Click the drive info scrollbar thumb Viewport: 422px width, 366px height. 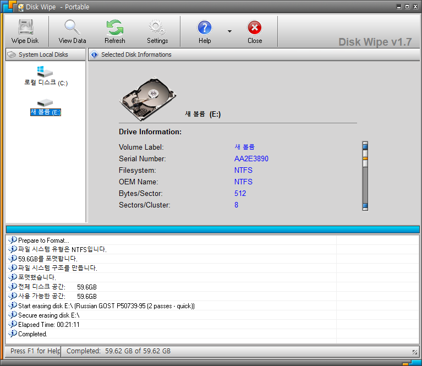365,159
